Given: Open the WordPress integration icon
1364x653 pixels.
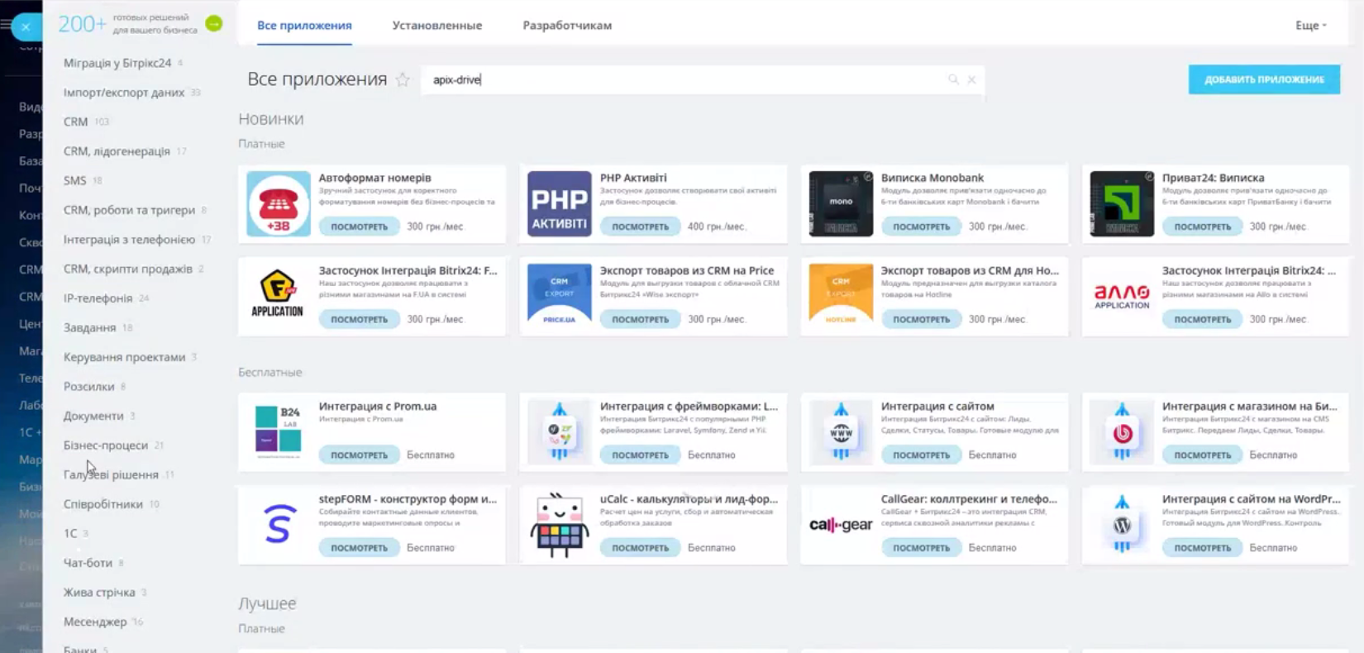Looking at the screenshot, I should [x=1122, y=524].
